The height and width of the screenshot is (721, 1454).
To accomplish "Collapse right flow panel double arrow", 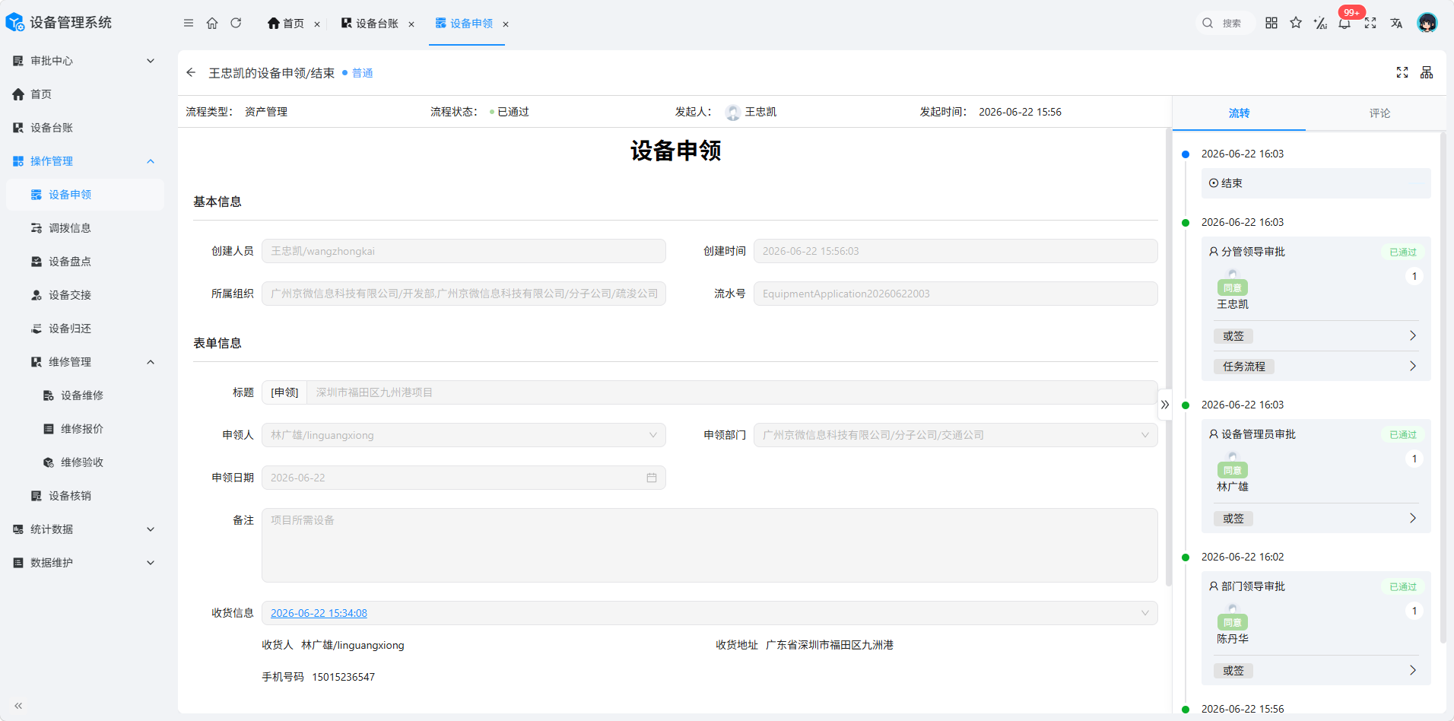I will click(1165, 405).
